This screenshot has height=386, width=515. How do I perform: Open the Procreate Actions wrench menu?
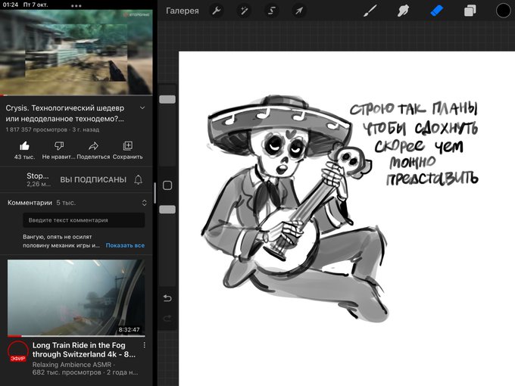(217, 11)
